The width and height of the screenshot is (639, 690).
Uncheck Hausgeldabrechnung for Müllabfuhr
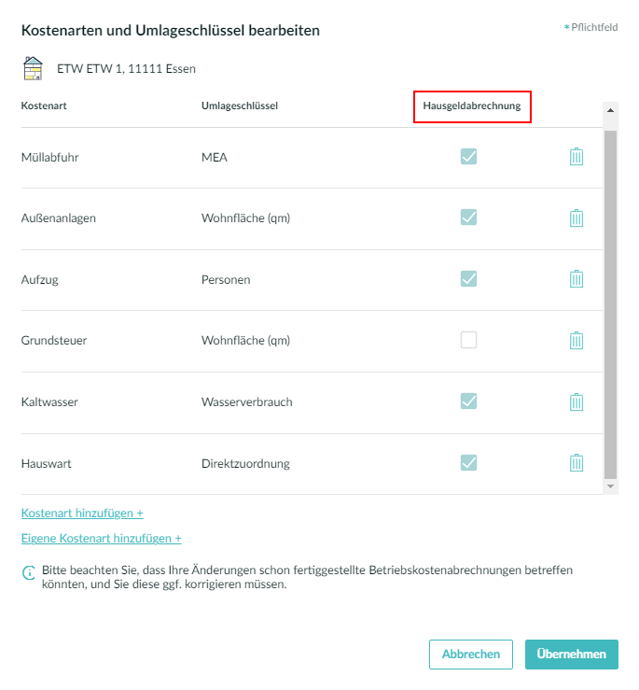coord(468,156)
